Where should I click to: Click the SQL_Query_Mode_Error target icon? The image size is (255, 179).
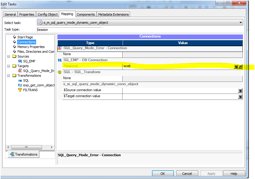(20, 70)
